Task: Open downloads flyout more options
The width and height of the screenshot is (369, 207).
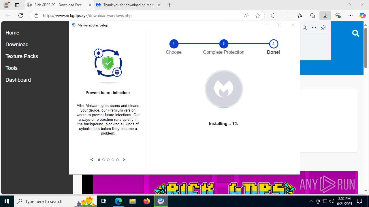Action: [314, 28]
